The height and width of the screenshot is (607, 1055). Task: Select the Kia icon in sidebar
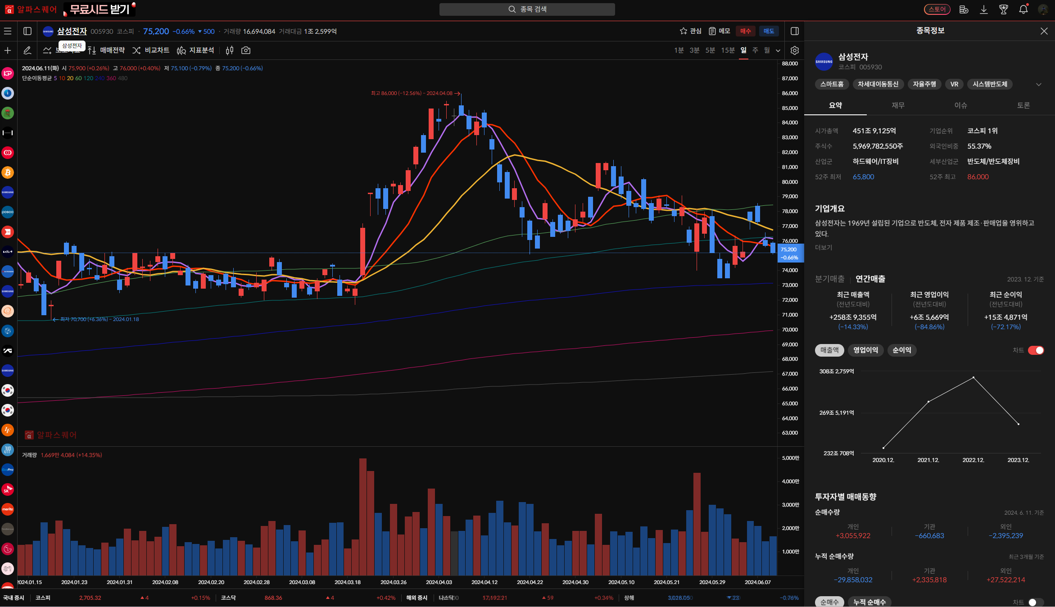[8, 252]
